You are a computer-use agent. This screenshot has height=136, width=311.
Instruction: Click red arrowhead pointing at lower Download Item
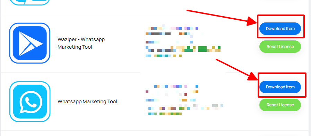pyautogui.click(x=252, y=77)
